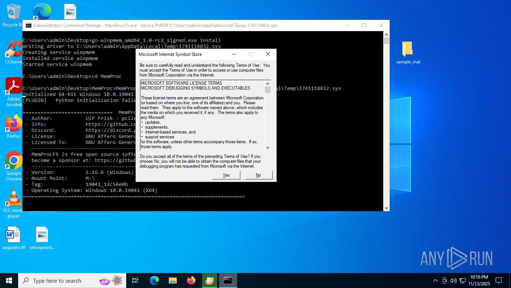Open the VLC media player shortcut
The width and height of the screenshot is (511, 288).
pos(14,203)
